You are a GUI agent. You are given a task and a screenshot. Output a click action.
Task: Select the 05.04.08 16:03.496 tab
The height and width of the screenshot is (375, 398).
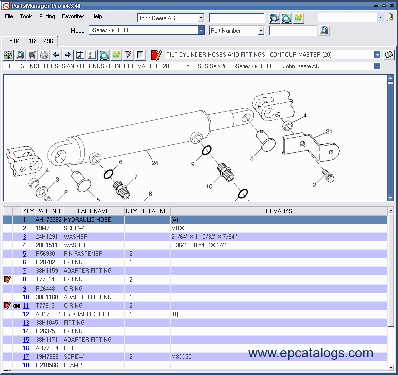click(30, 41)
